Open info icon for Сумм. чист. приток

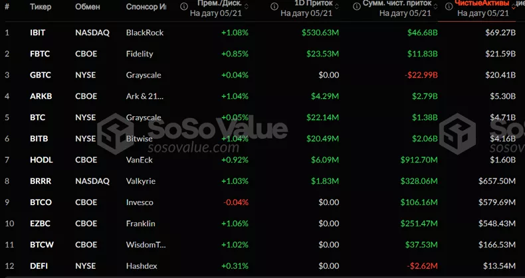click(x=356, y=5)
